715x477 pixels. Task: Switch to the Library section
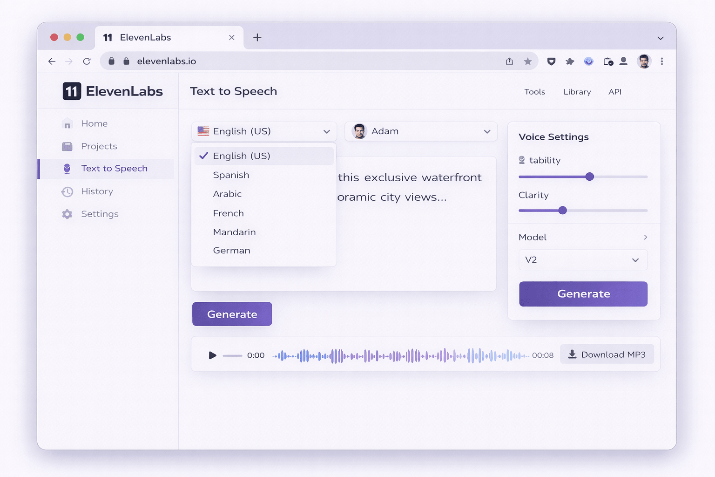(x=577, y=92)
